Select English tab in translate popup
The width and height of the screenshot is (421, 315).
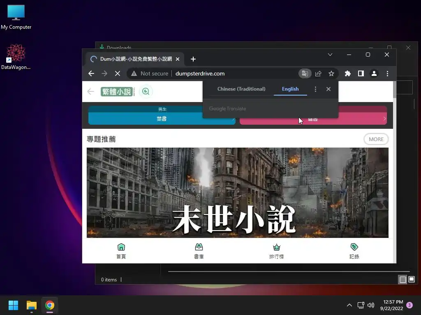pyautogui.click(x=290, y=89)
